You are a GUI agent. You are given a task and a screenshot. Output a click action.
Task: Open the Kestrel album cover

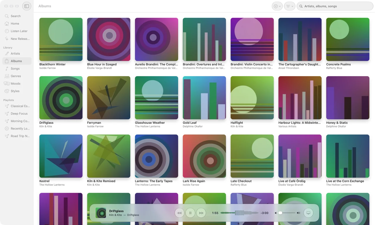point(61,156)
